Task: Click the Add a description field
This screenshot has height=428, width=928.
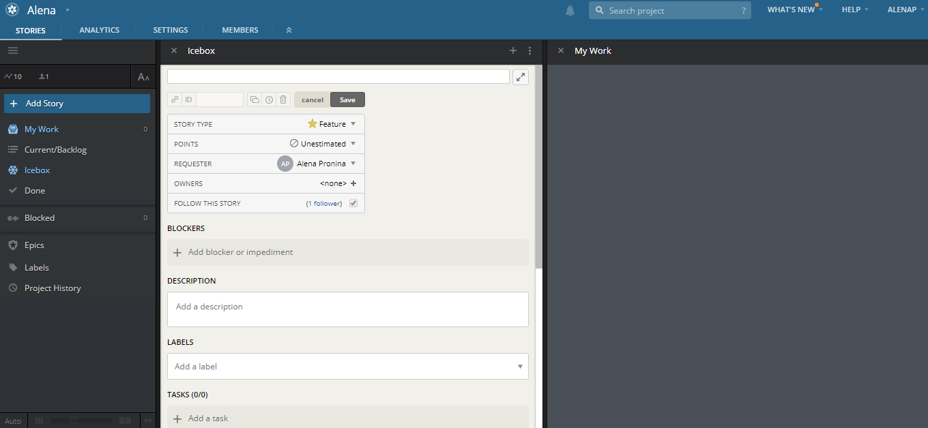Action: coord(348,309)
